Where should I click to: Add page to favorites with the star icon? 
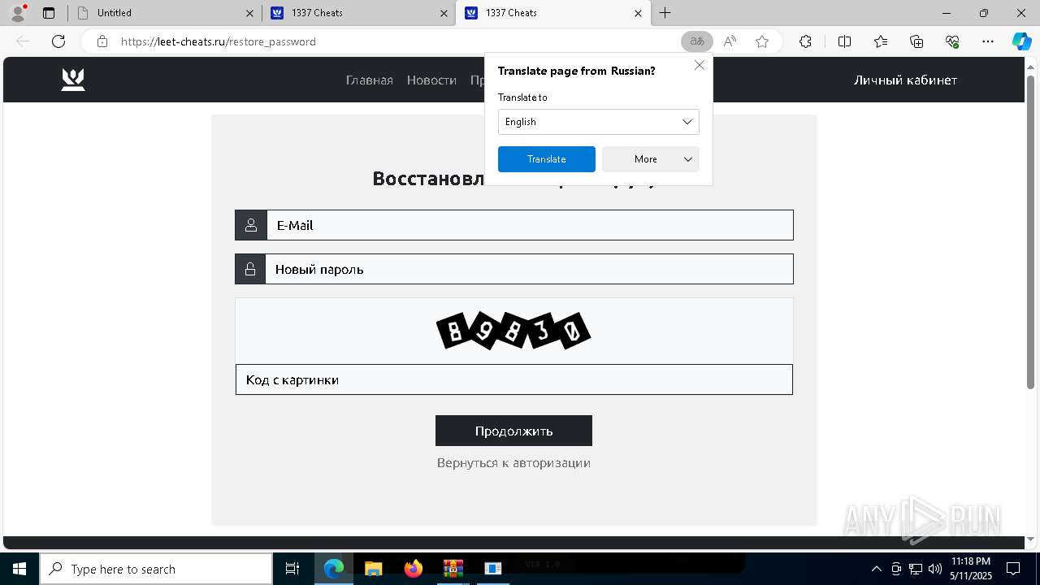click(762, 41)
